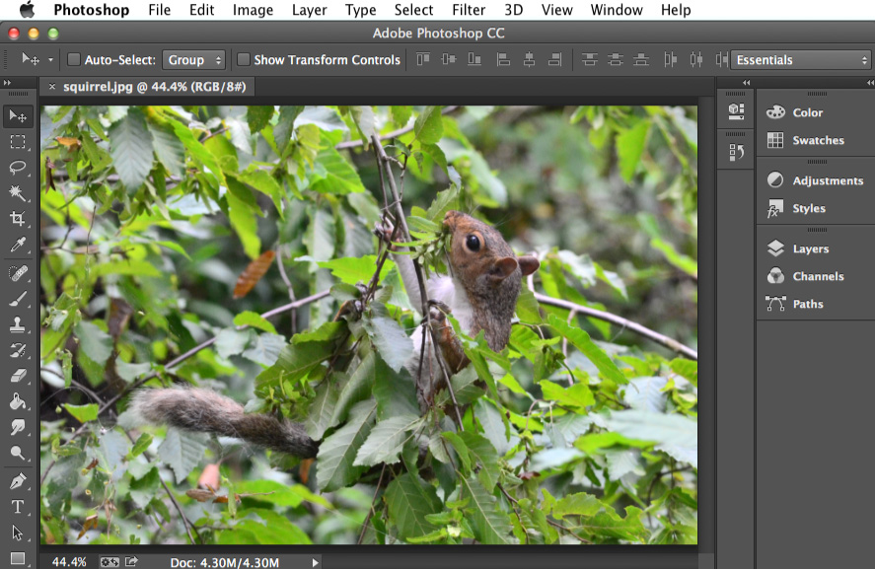Enable Show Transform Controls
This screenshot has height=569, width=875.
pyautogui.click(x=243, y=59)
